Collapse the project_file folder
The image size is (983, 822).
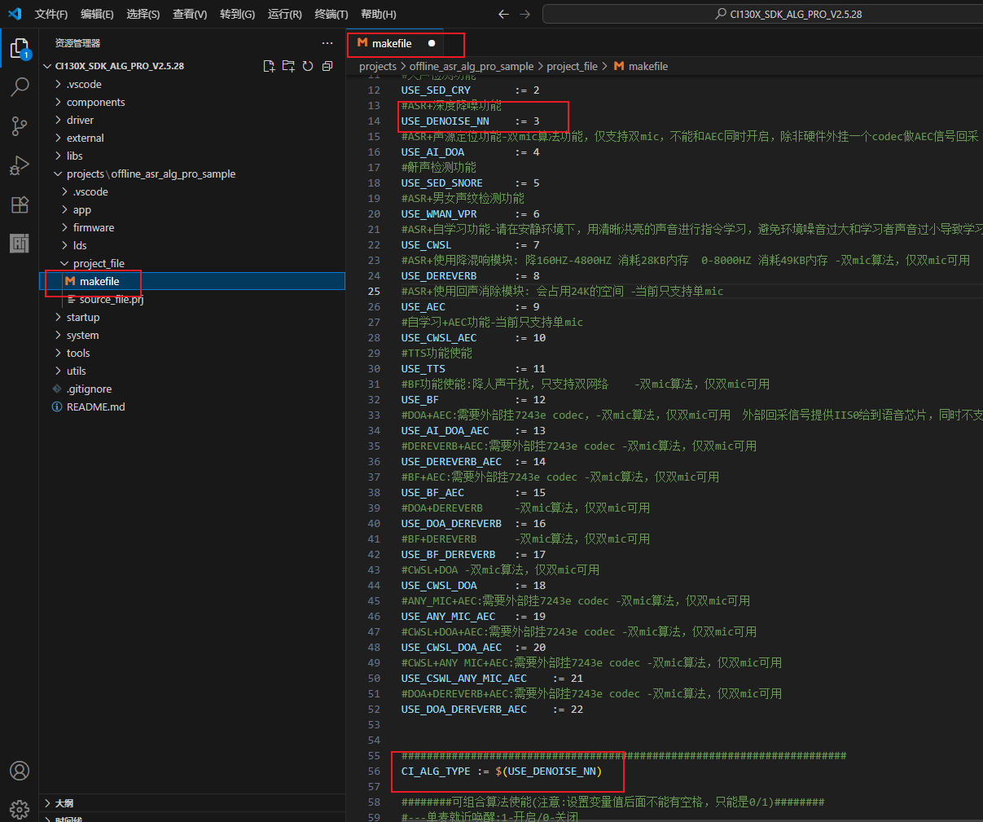pos(98,263)
